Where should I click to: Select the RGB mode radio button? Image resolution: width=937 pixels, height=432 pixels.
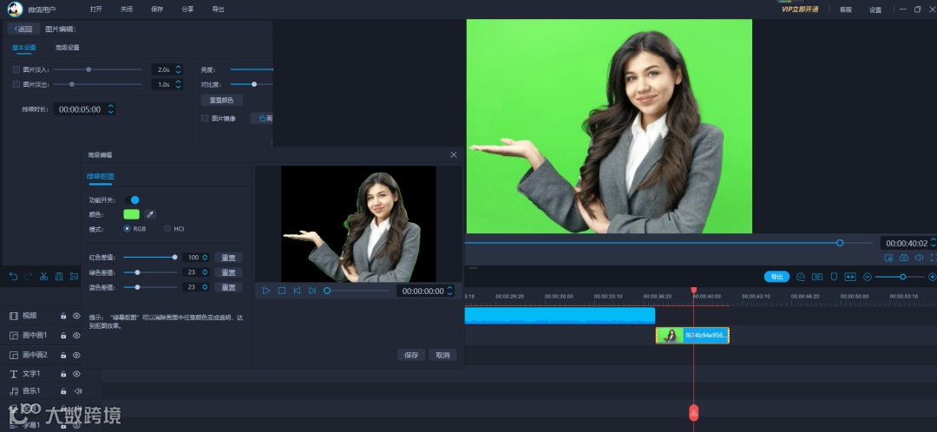[128, 229]
